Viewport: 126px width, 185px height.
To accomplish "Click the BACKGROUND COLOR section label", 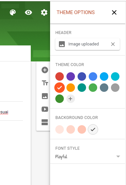I will [77, 118].
